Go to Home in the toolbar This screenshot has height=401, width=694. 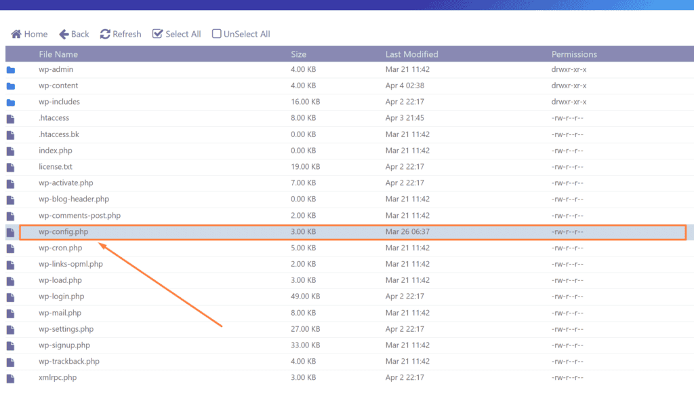(36, 34)
